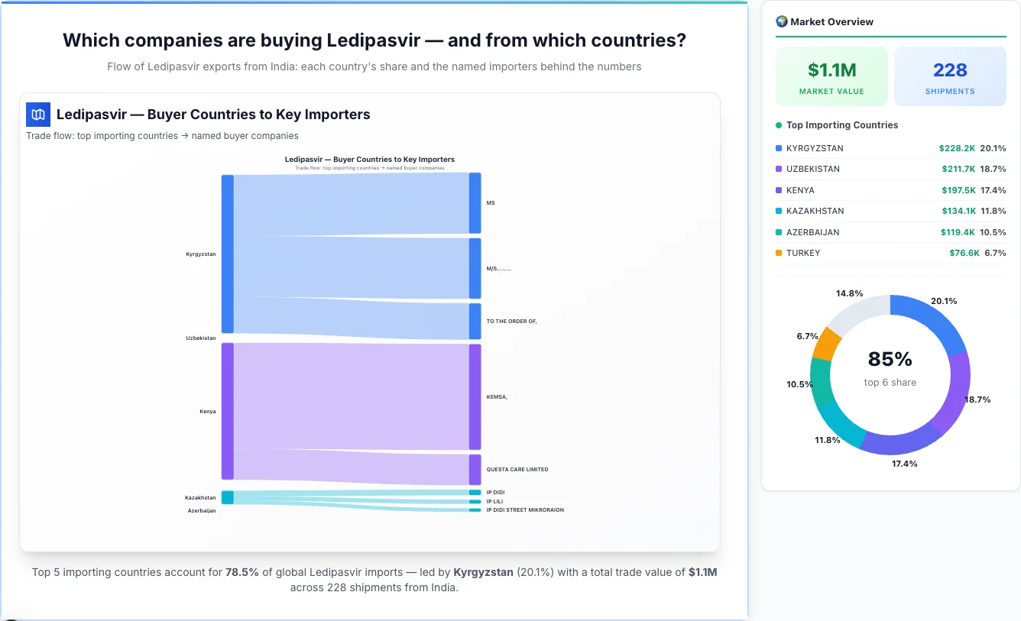The height and width of the screenshot is (621, 1021).
Task: Click the teal swatch next to AZERBAIJAN
Action: point(778,232)
